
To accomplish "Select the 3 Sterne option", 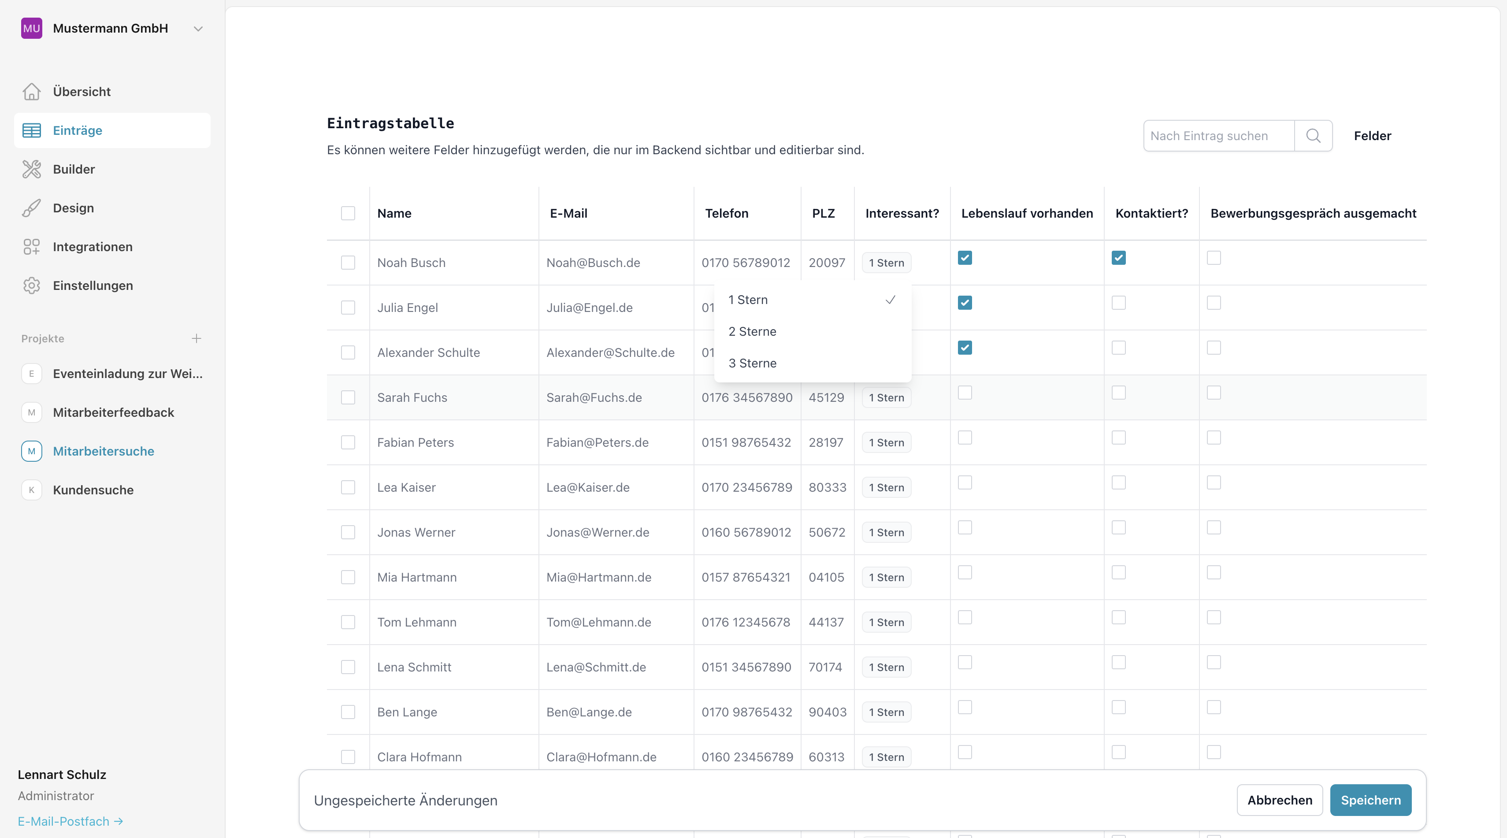I will pyautogui.click(x=752, y=363).
